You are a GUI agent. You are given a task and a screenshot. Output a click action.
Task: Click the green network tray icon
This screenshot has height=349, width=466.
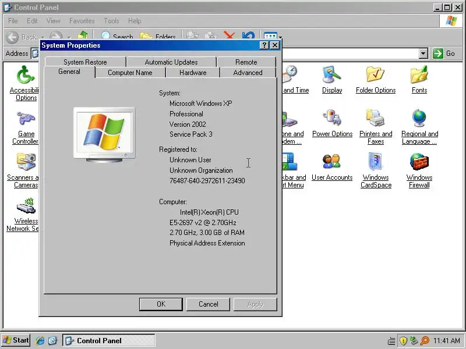point(414,340)
